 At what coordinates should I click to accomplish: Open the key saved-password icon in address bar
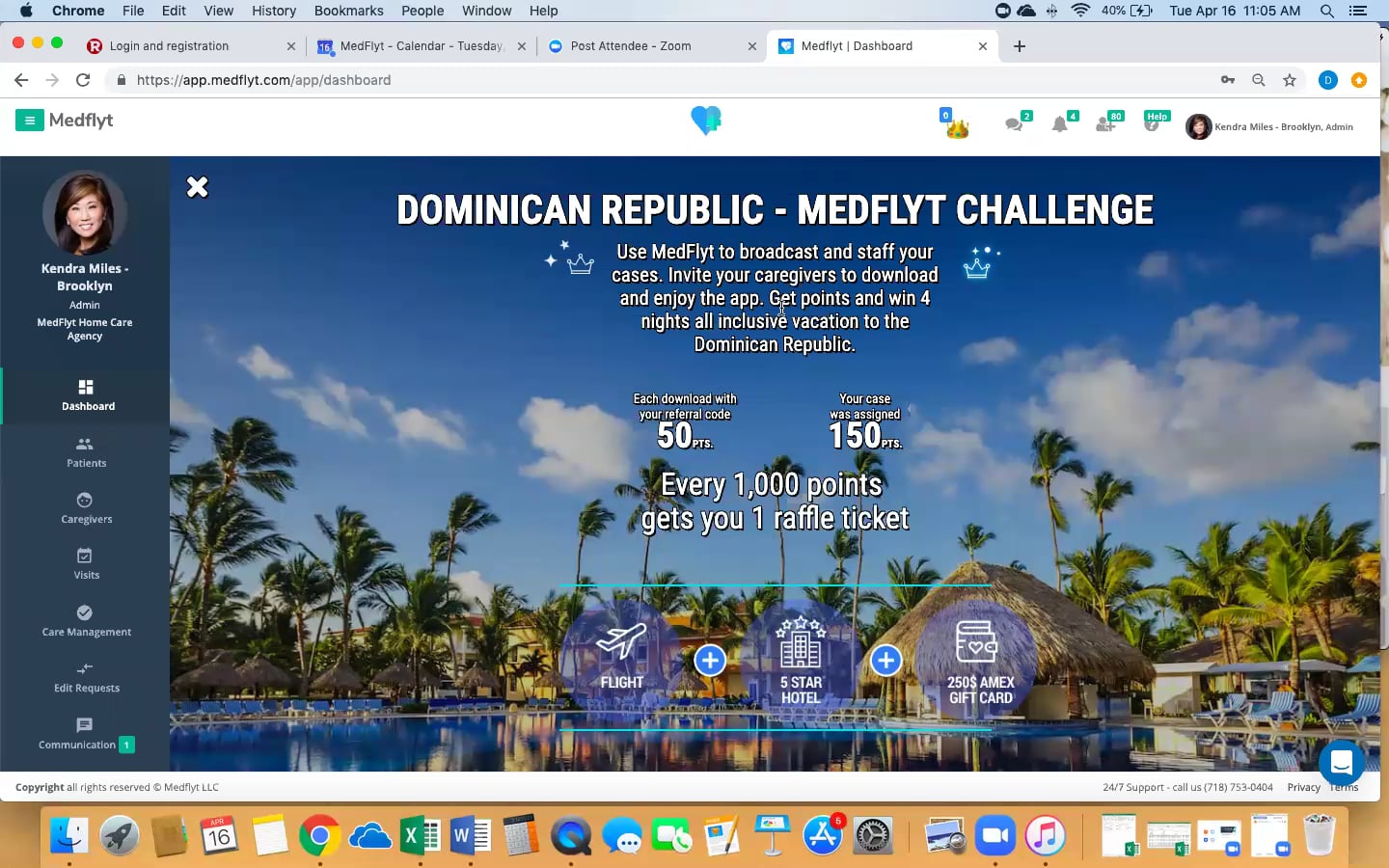point(1228,80)
